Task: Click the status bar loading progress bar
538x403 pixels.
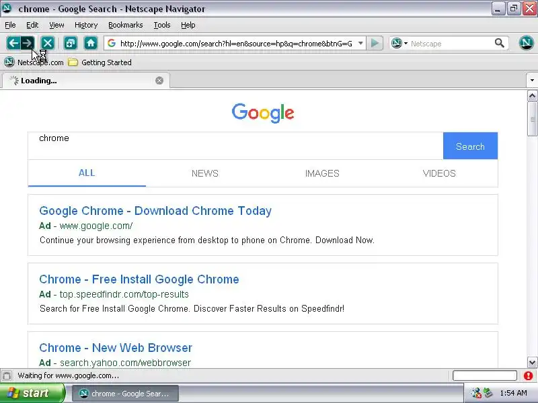Action: pyautogui.click(x=484, y=375)
